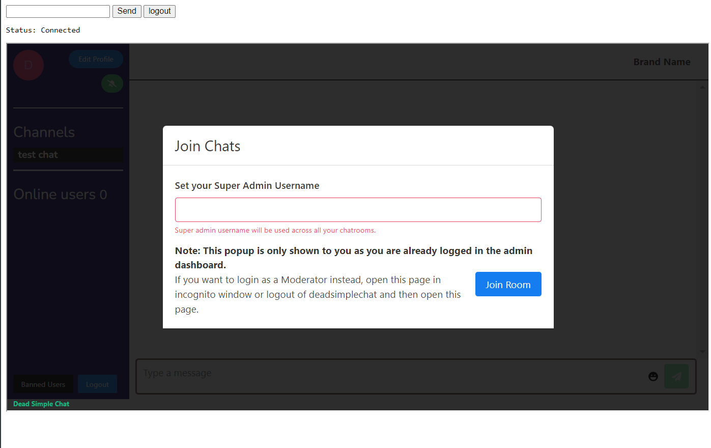This screenshot has height=448, width=711.
Task: Click the Super Admin Username input box
Action: tap(358, 209)
